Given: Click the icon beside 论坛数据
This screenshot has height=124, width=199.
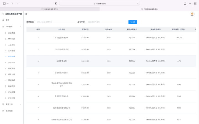Looking at the screenshot, I should 6,92.
